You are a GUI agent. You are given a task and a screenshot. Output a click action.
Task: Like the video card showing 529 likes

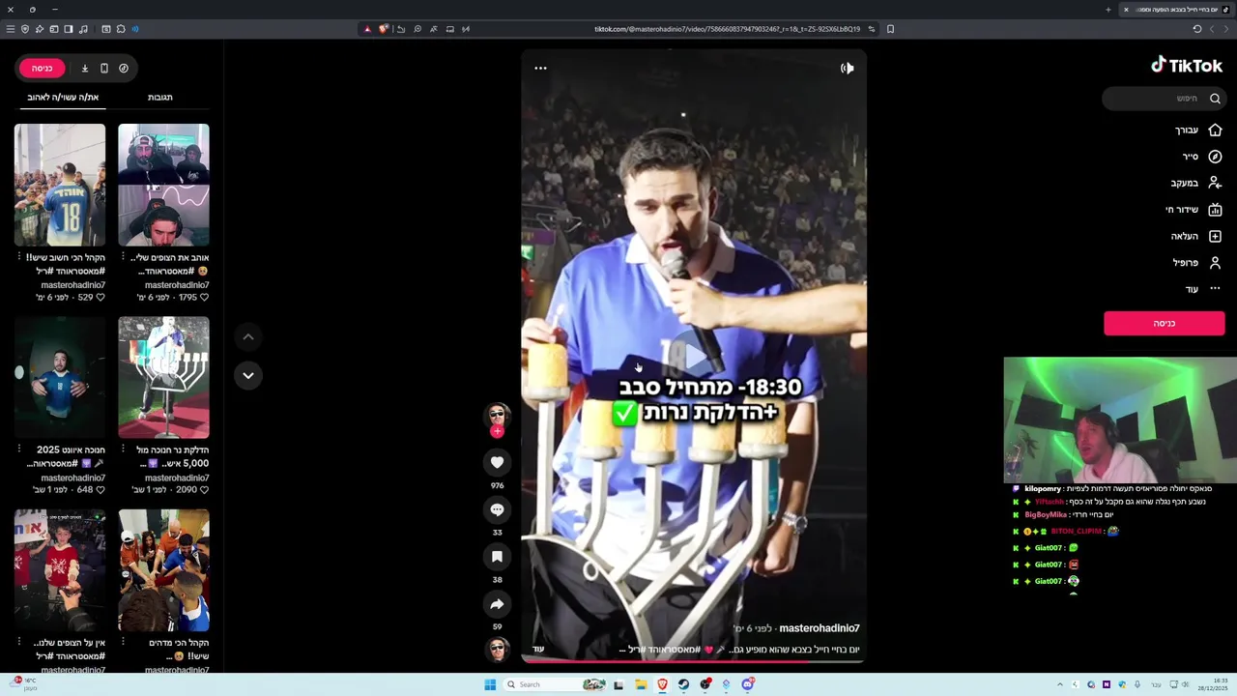[x=101, y=298]
